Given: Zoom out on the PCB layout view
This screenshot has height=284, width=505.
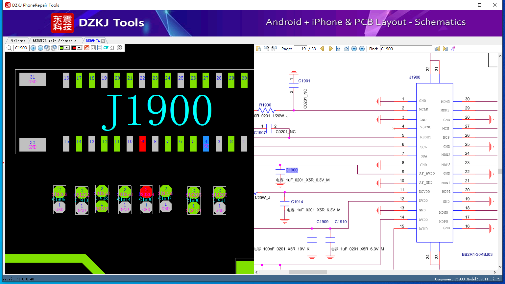Looking at the screenshot, I should point(40,48).
